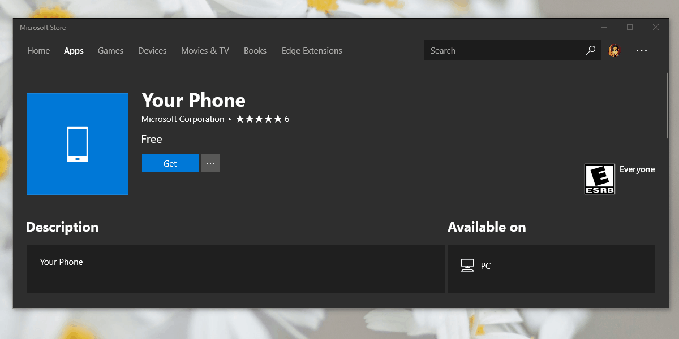679x339 pixels.
Task: Select the Your Phone app icon
Action: tap(78, 144)
